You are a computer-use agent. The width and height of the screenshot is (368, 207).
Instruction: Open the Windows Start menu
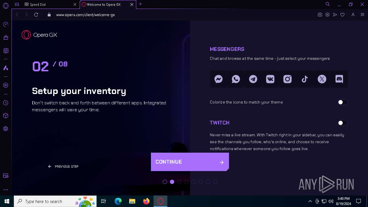coord(7,201)
